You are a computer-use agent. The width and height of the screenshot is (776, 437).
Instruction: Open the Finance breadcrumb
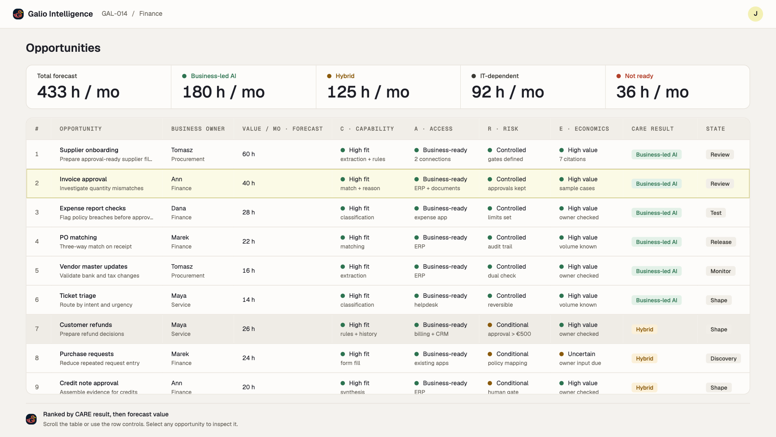pos(151,14)
